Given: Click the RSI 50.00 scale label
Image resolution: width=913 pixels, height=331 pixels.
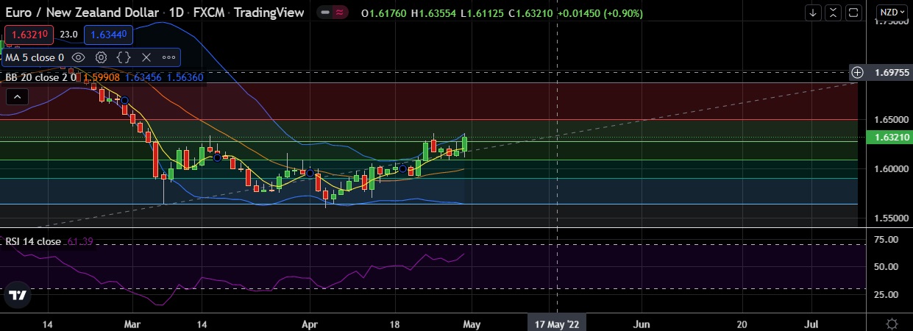Looking at the screenshot, I should pos(886,267).
